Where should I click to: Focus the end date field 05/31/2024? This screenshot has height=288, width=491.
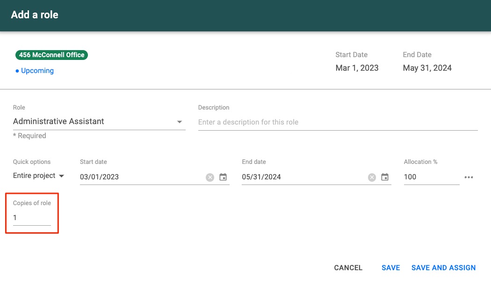pyautogui.click(x=302, y=177)
